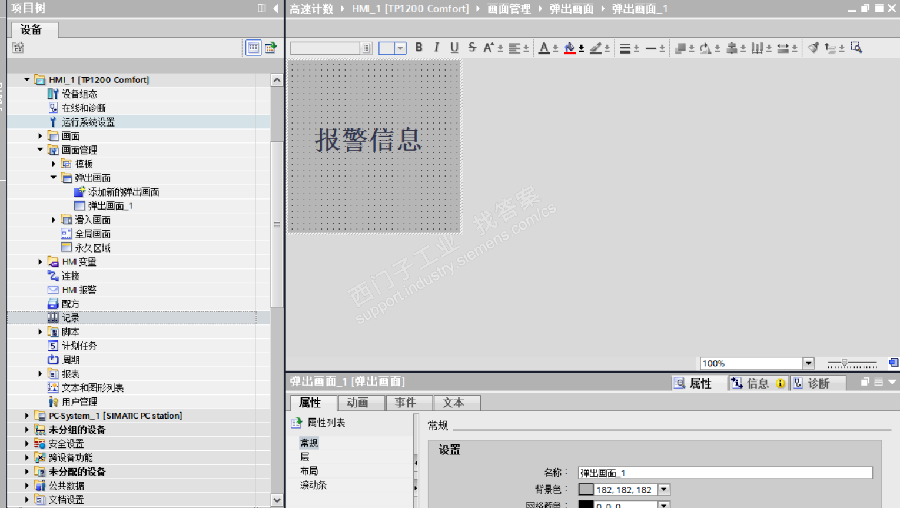Toggle italic text formatting
Image resolution: width=900 pixels, height=508 pixels.
436,48
